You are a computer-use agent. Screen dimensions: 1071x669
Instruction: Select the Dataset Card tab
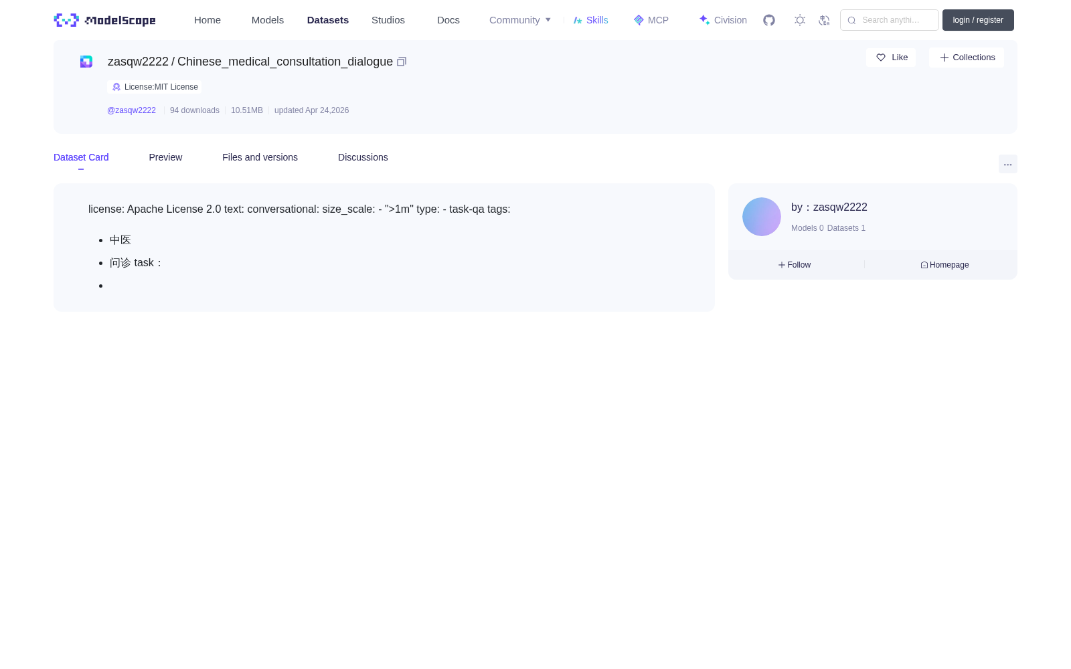(81, 157)
